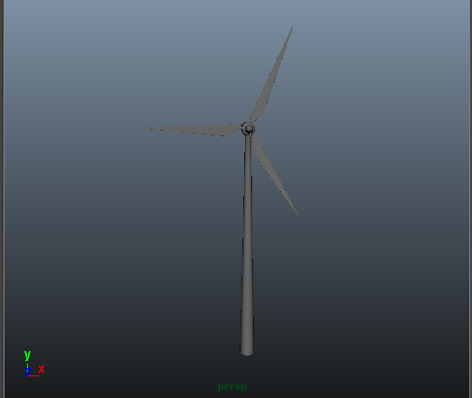This screenshot has height=398, width=472.
Task: Select the turbine tower shaft midsection
Action: pos(248,241)
